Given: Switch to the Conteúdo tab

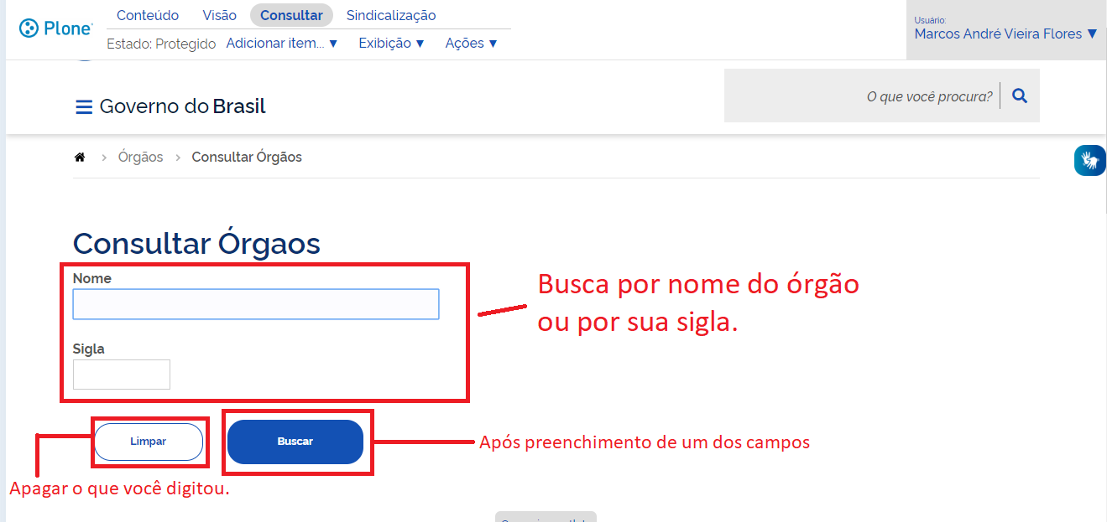Looking at the screenshot, I should point(148,15).
